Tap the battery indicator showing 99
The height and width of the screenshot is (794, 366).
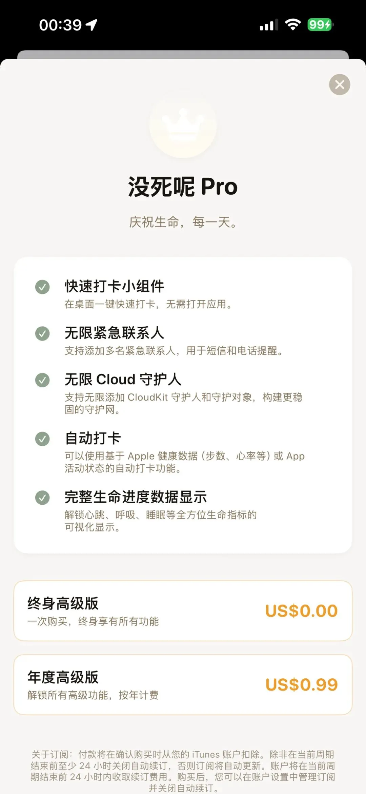point(320,25)
